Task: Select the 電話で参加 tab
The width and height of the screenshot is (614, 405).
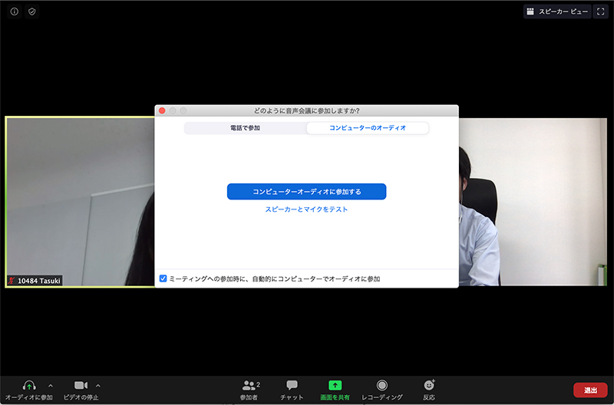Action: 245,128
